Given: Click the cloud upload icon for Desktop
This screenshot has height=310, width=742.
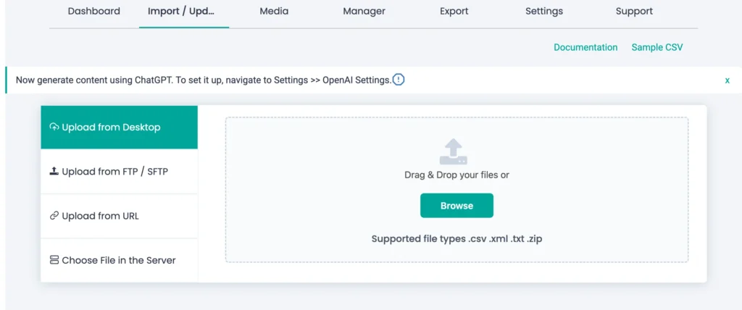Looking at the screenshot, I should click(x=54, y=127).
